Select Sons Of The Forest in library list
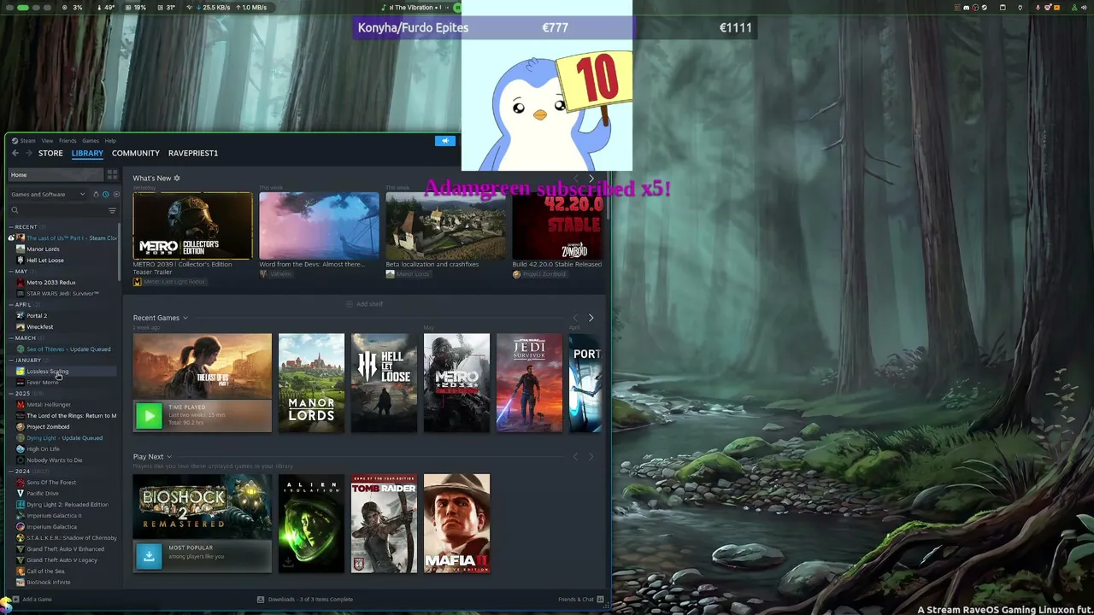 (x=51, y=483)
